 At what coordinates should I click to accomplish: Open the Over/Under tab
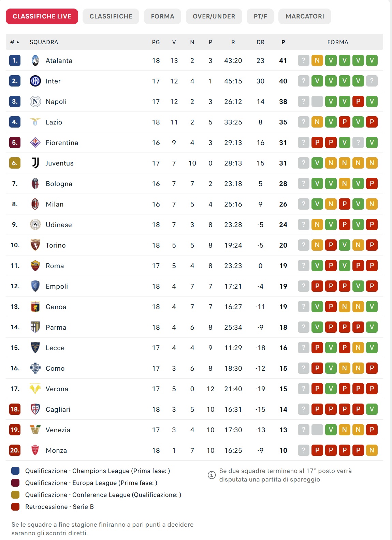[214, 16]
